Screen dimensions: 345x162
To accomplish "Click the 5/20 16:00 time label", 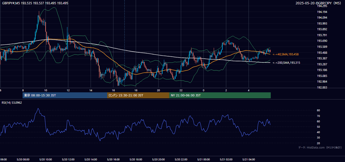I will (x=113, y=159).
